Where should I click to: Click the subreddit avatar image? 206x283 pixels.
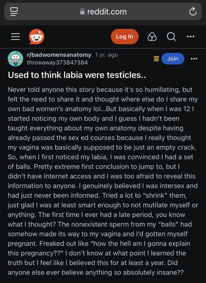[15, 59]
